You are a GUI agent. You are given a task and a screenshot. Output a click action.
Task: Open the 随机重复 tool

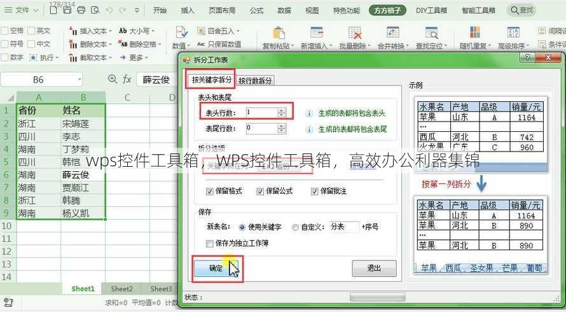tap(475, 38)
